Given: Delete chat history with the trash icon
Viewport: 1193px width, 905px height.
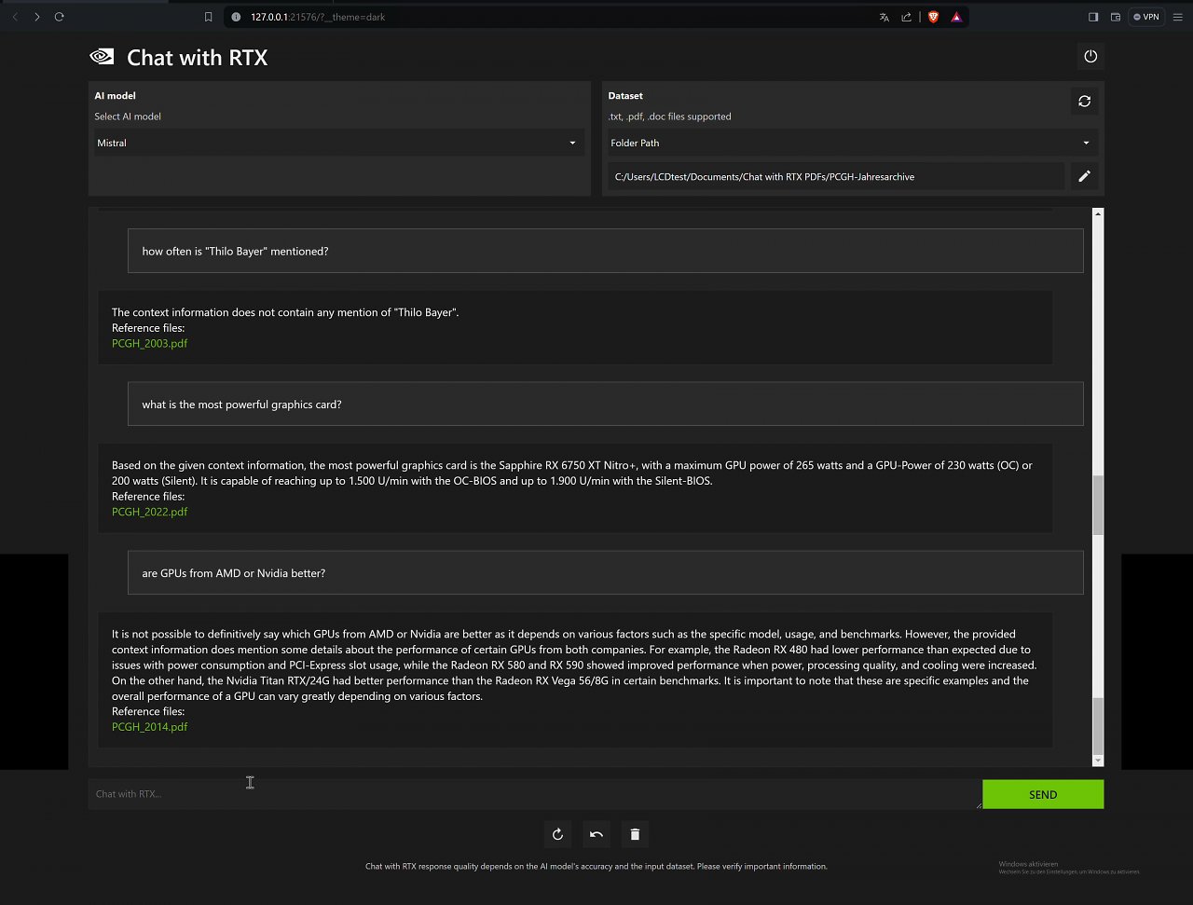Looking at the screenshot, I should 635,834.
